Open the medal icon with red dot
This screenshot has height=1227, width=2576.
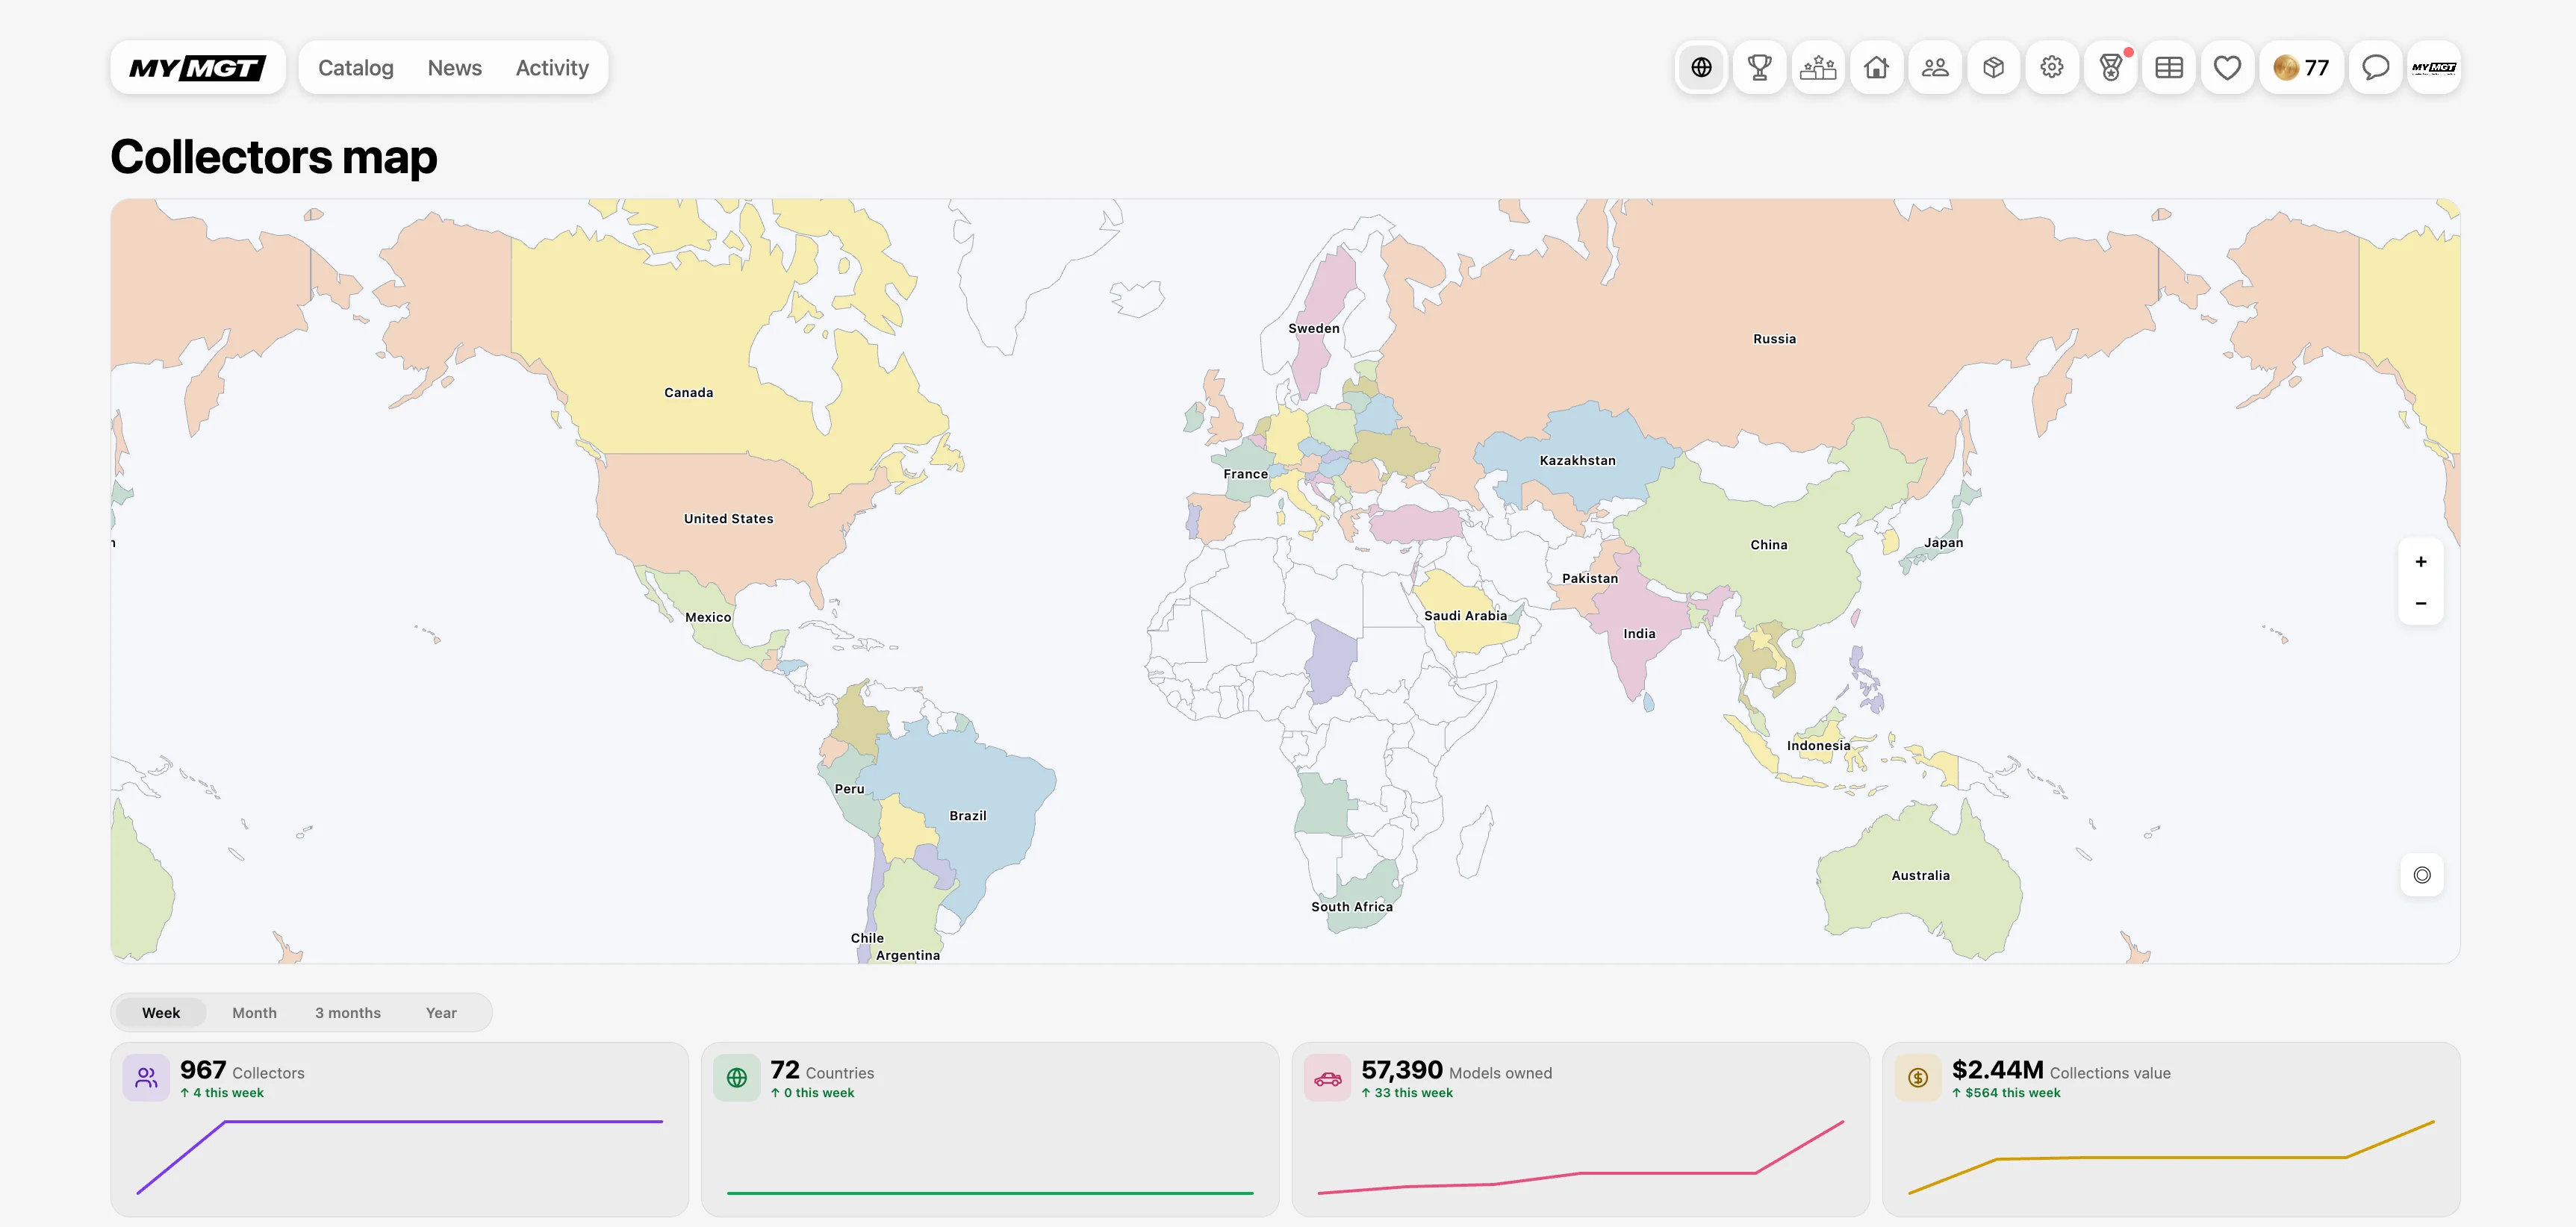pos(2111,68)
